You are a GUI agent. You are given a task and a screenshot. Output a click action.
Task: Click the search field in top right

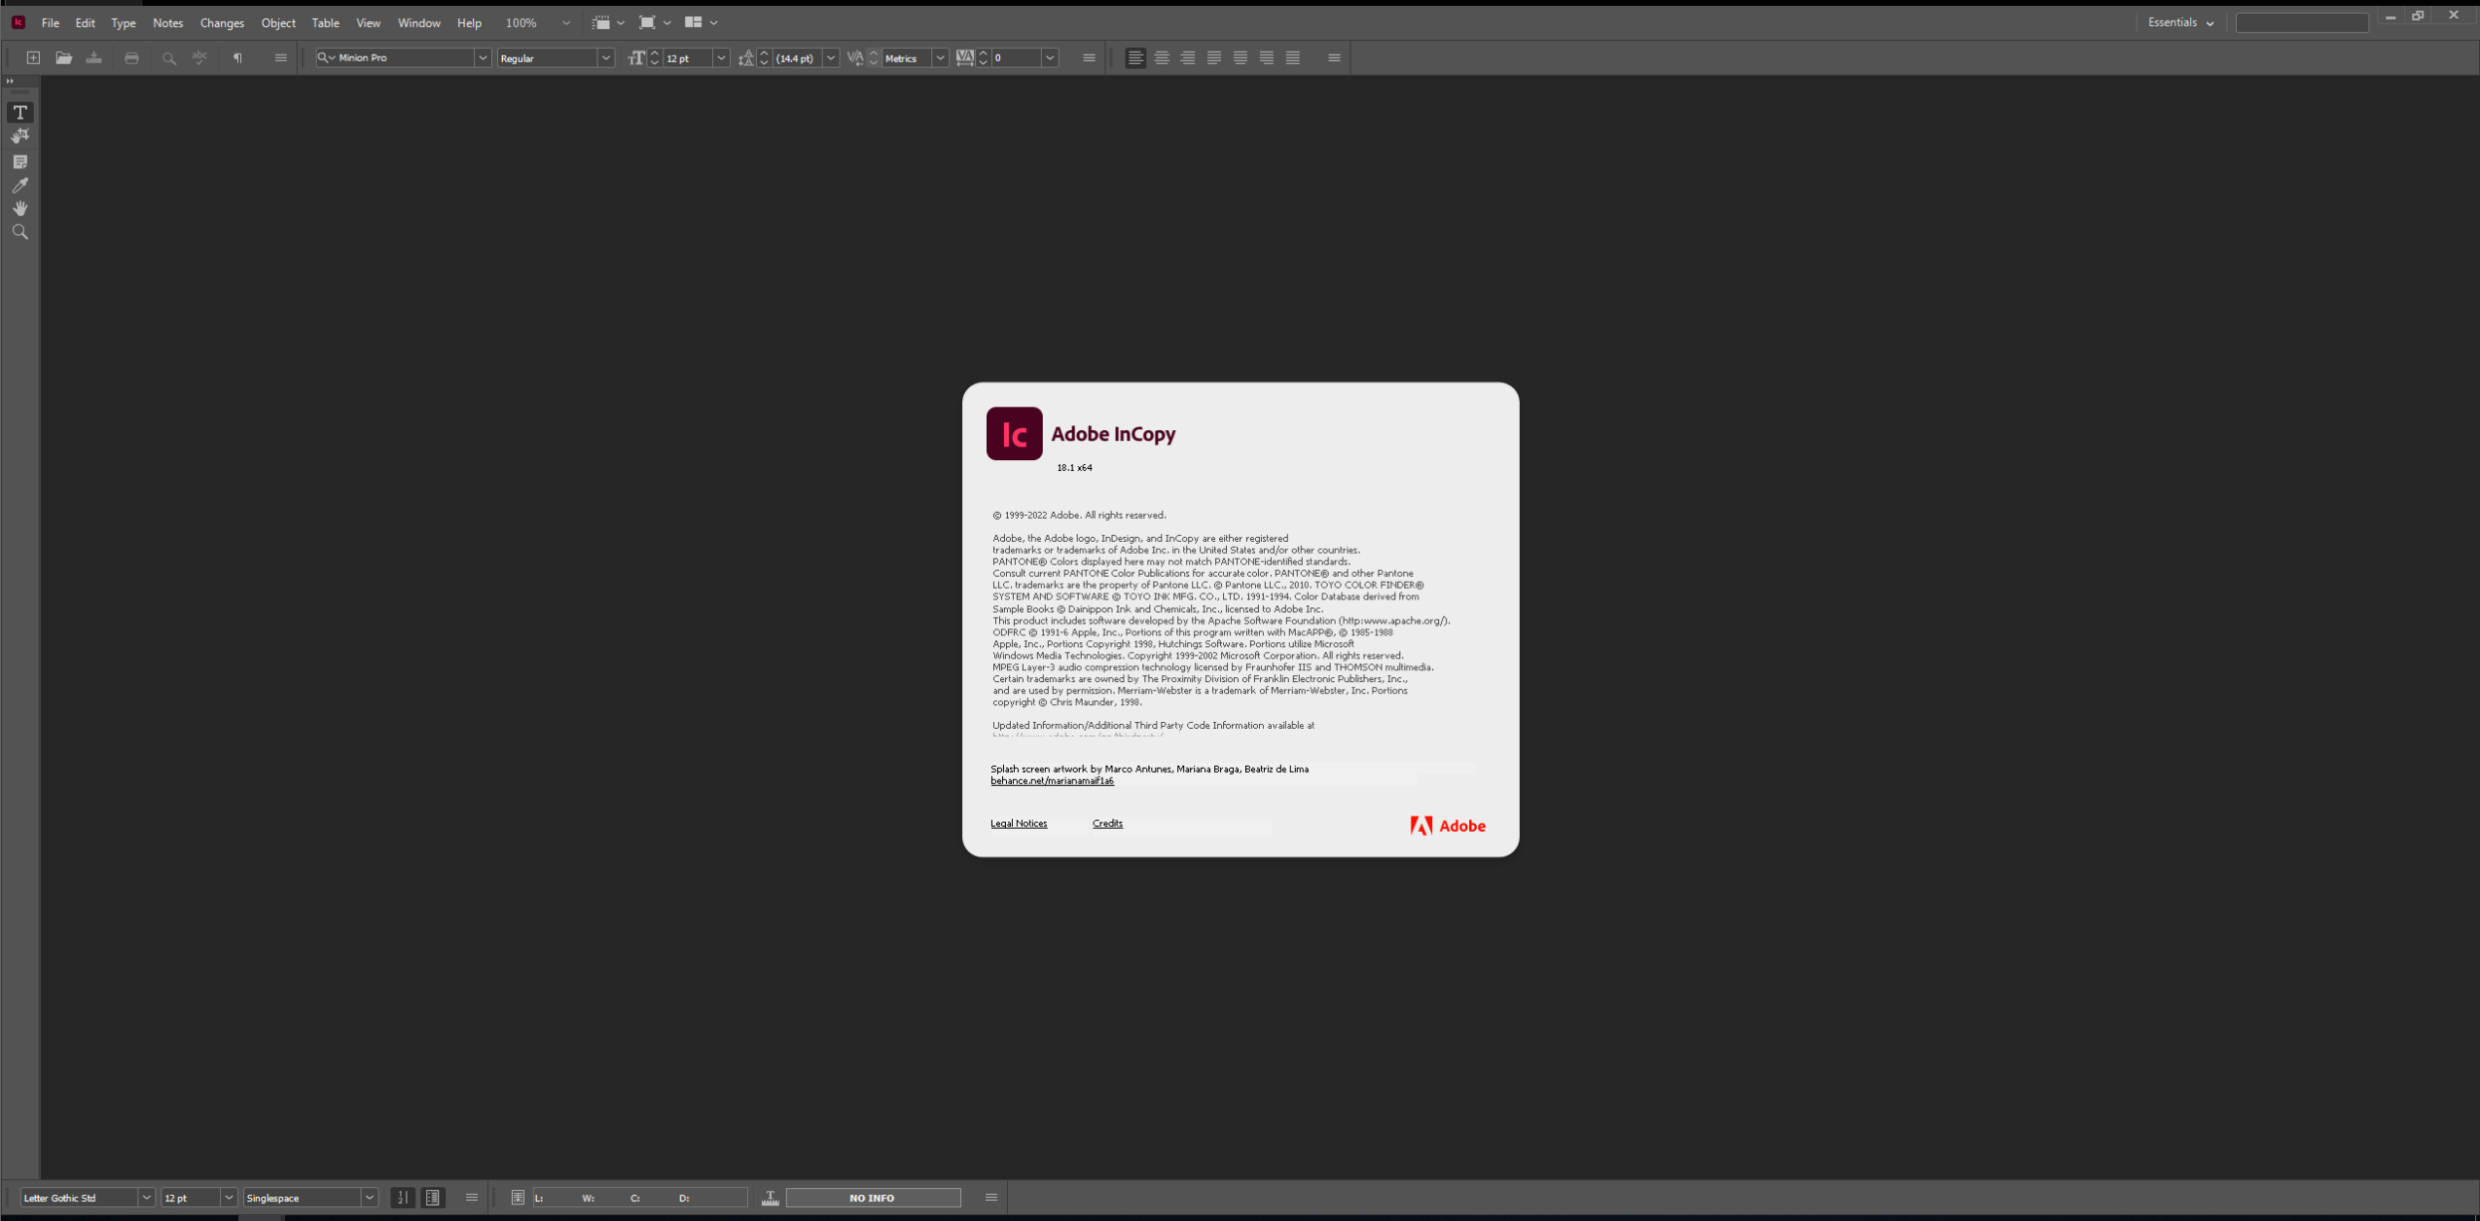click(2302, 23)
